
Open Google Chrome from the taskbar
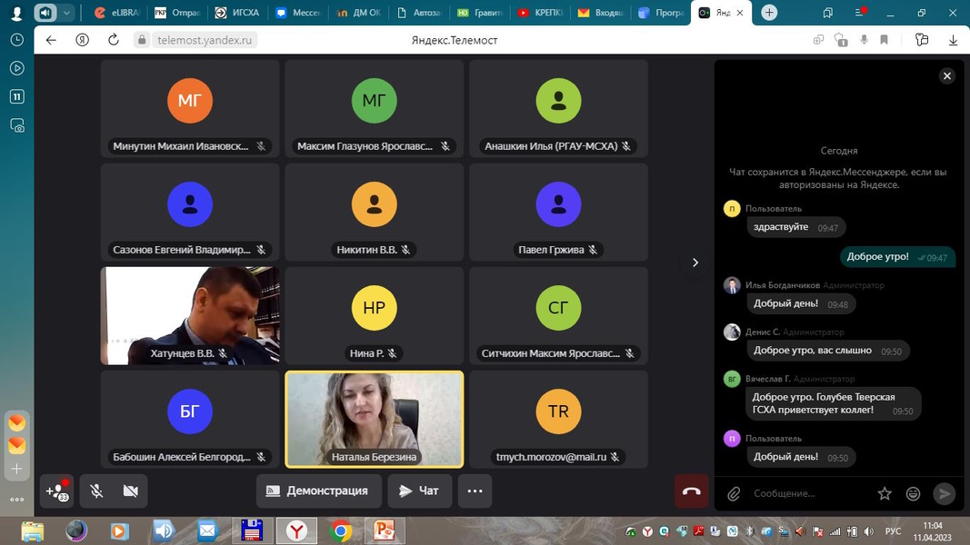(341, 530)
